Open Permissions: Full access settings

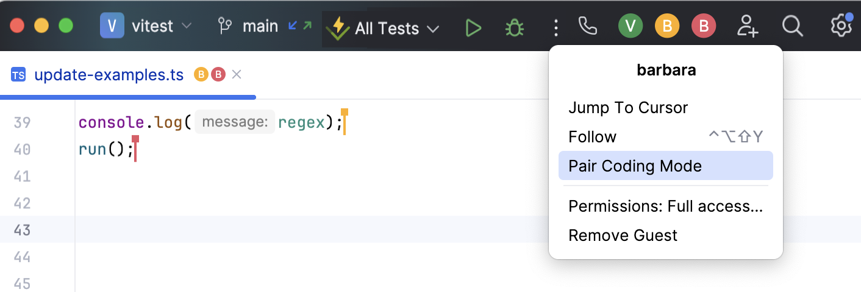[x=665, y=206]
